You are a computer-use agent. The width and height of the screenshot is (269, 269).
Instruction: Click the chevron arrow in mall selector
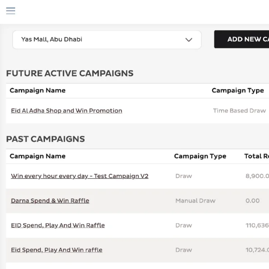[188, 40]
